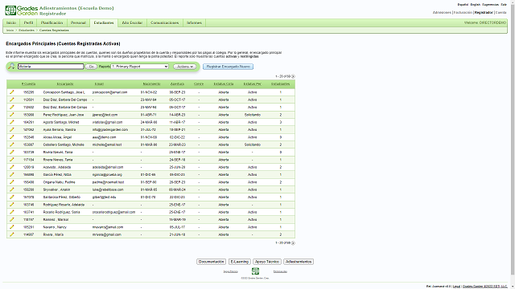
Task: Open the Año Escolar tab
Action: (132, 23)
